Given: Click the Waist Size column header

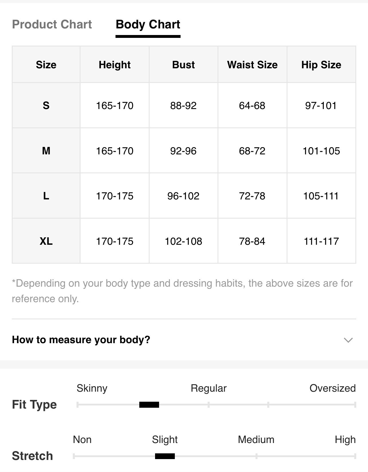Looking at the screenshot, I should coord(252,65).
